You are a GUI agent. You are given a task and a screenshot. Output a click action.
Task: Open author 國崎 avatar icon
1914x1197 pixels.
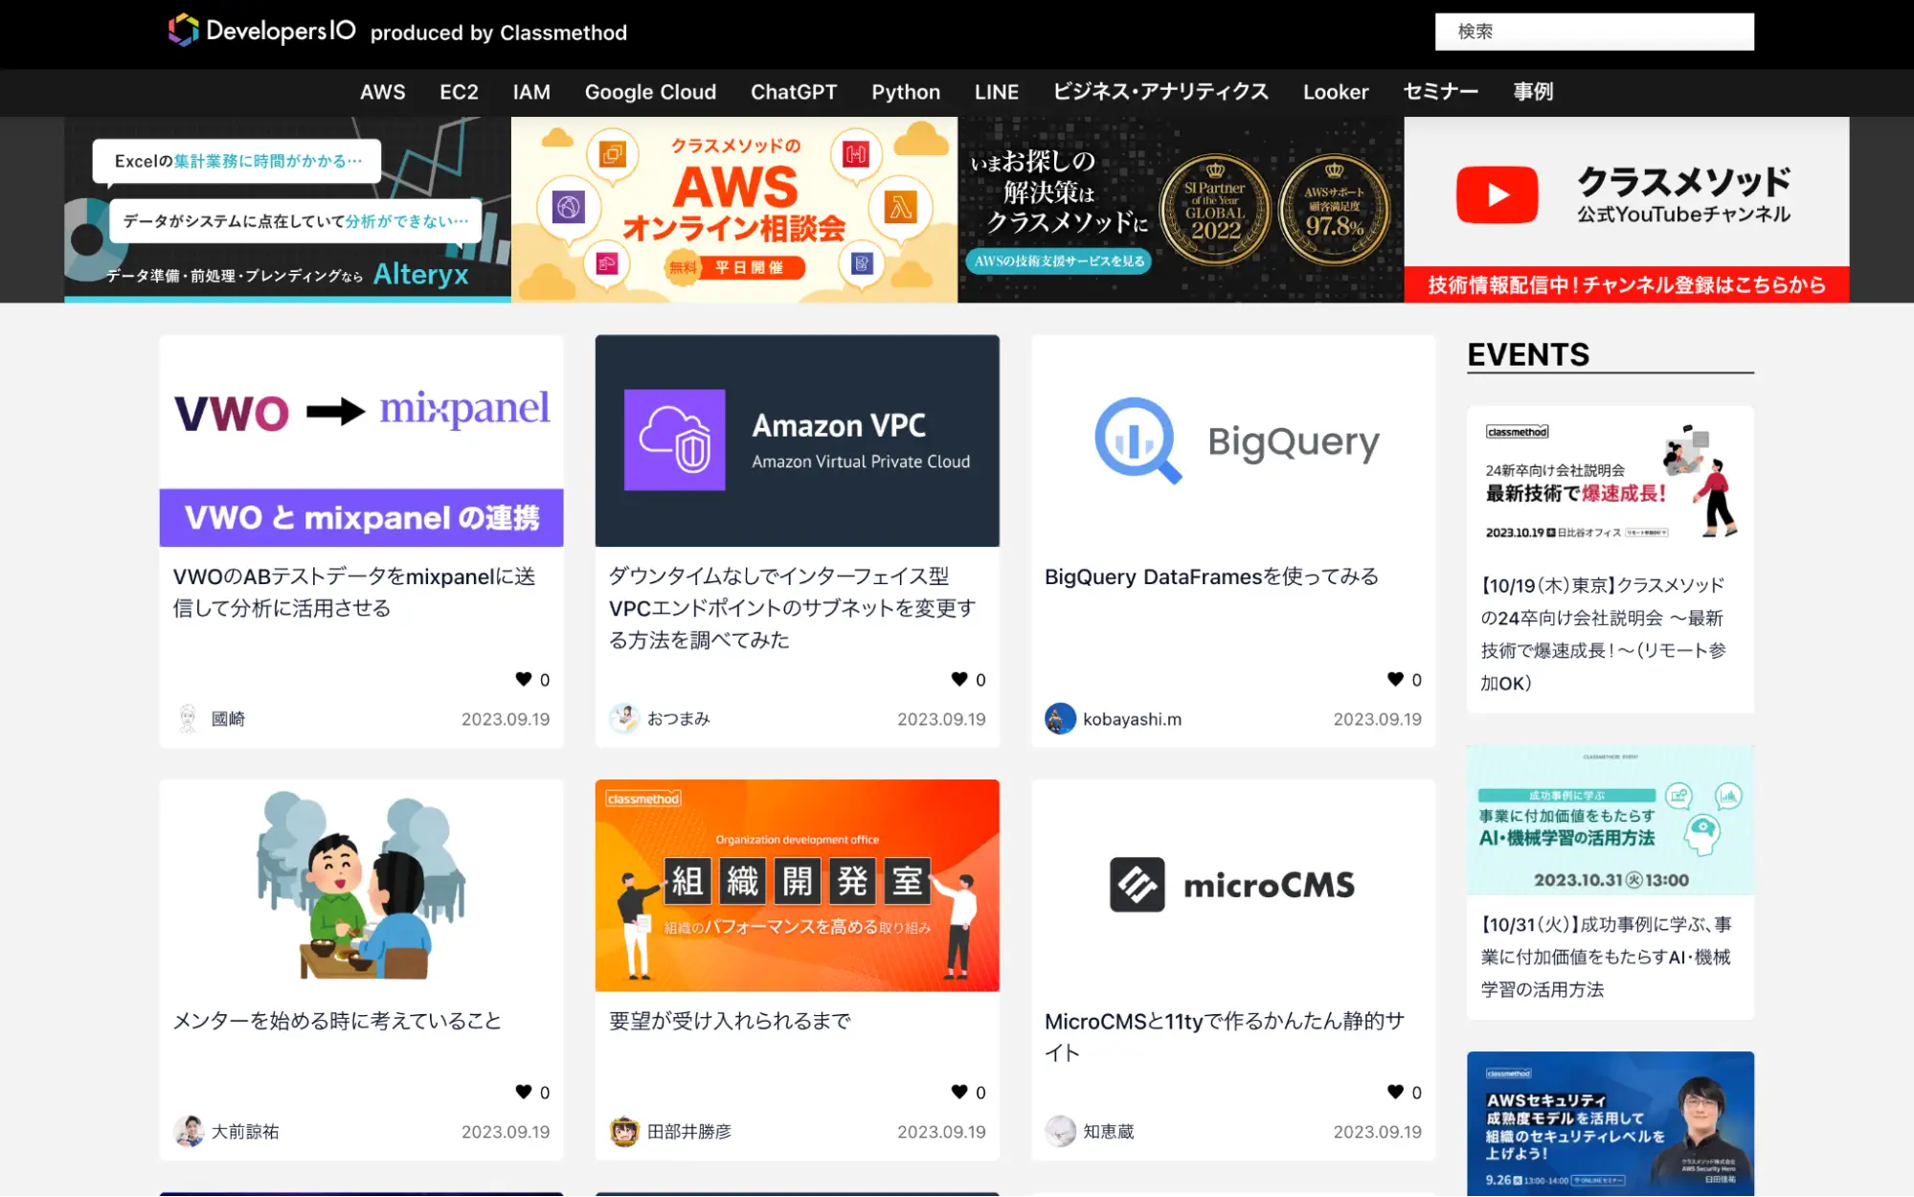point(189,718)
